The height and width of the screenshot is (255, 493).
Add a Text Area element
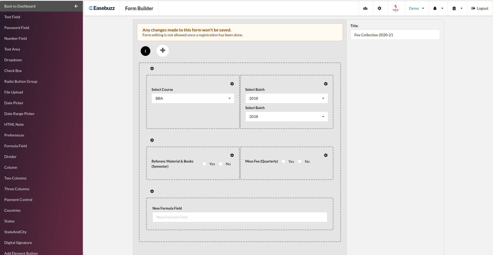pos(41,49)
